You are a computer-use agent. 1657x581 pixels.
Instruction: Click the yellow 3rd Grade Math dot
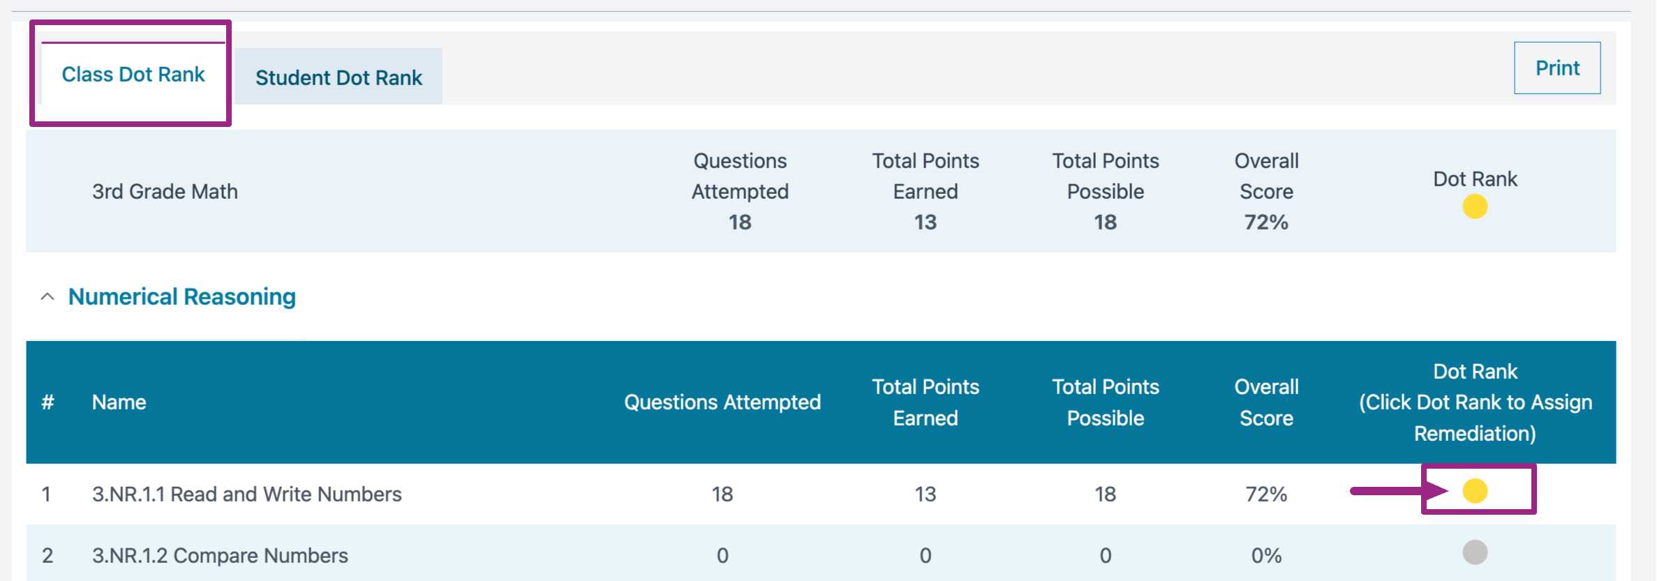pyautogui.click(x=1474, y=206)
